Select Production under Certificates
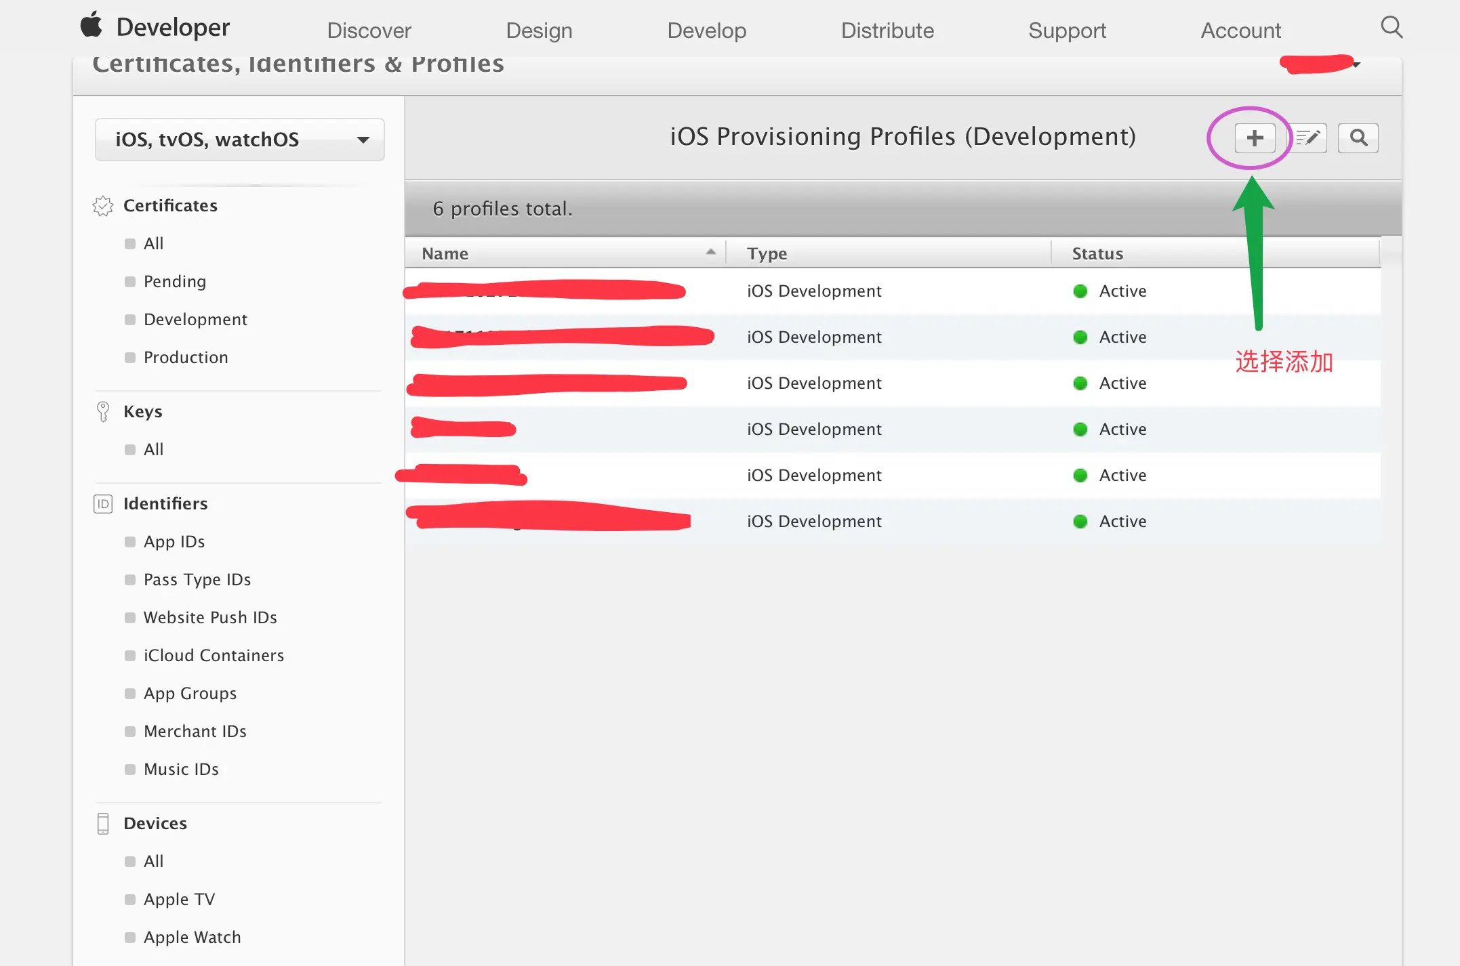Viewport: 1460px width, 966px height. pyautogui.click(x=186, y=358)
